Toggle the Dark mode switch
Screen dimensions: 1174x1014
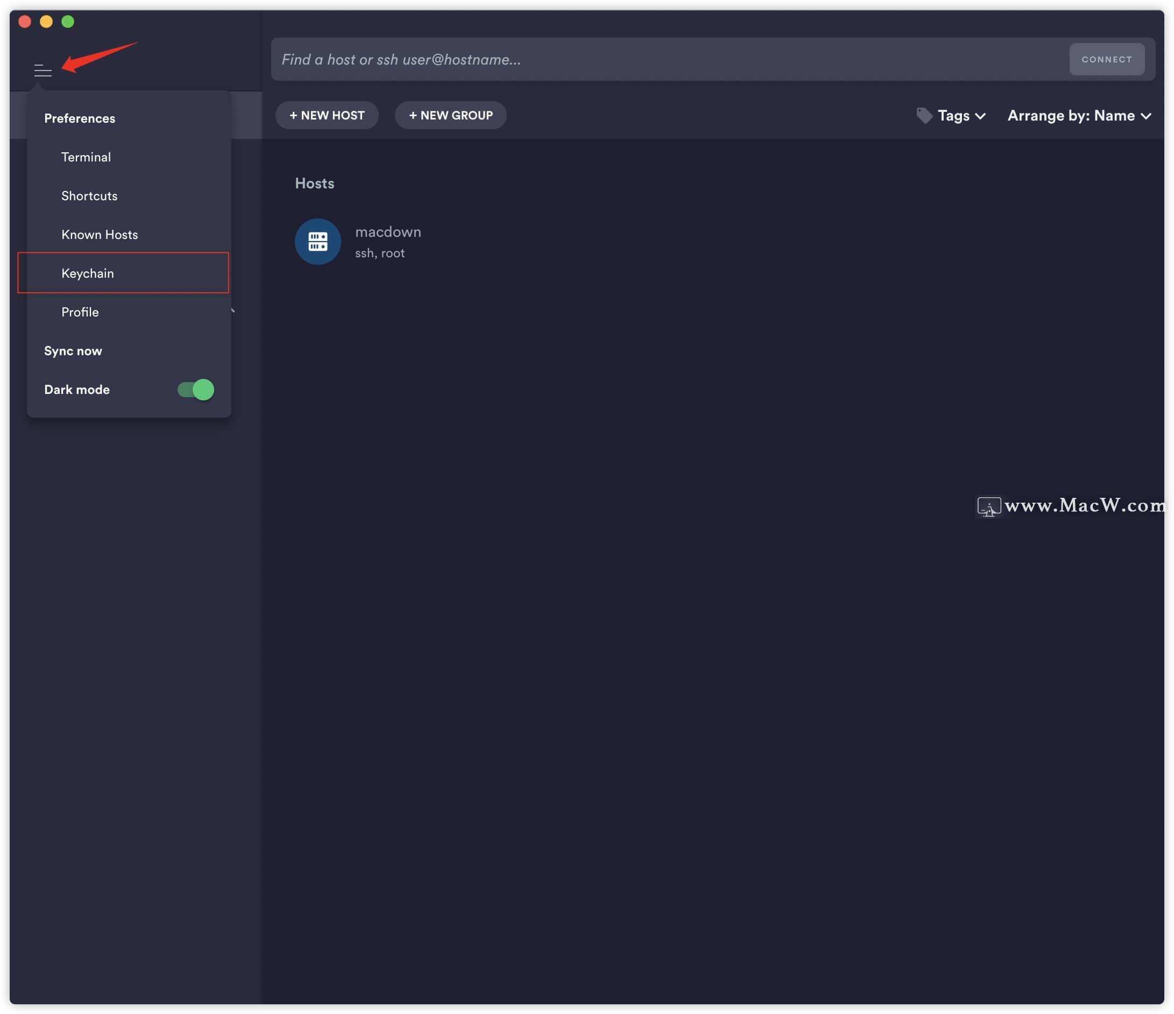pos(195,389)
